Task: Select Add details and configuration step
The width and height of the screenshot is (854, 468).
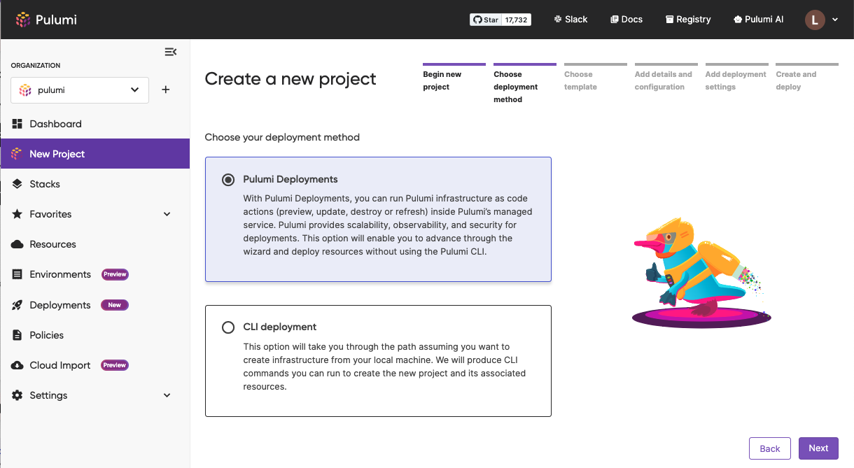Action: pyautogui.click(x=666, y=78)
